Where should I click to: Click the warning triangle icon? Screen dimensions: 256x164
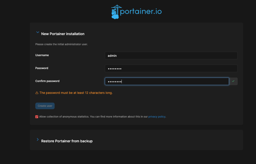point(37,93)
